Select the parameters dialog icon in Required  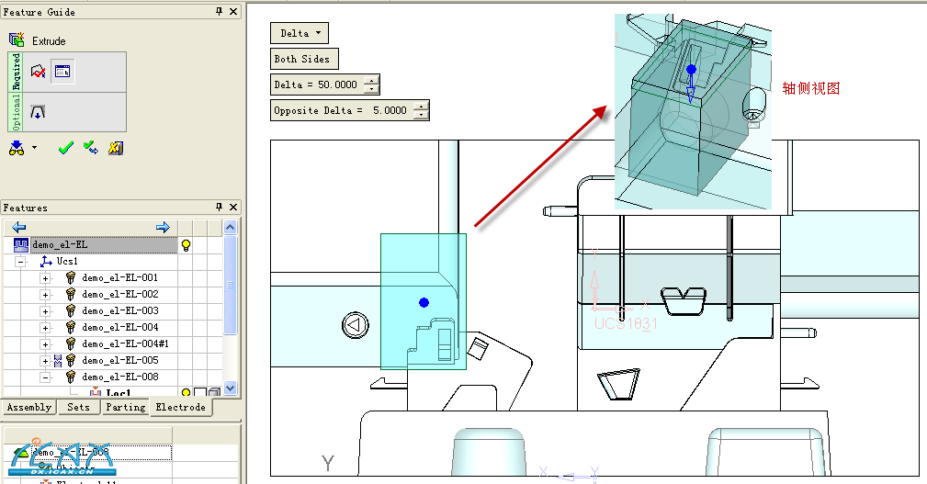tap(62, 72)
